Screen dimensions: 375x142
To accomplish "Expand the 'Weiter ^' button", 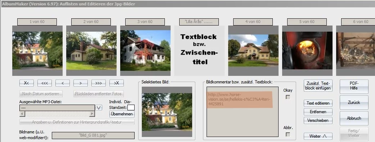I will click(318, 136).
